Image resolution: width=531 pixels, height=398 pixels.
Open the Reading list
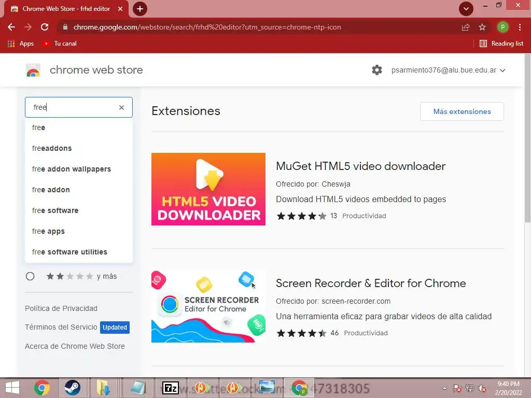(502, 44)
